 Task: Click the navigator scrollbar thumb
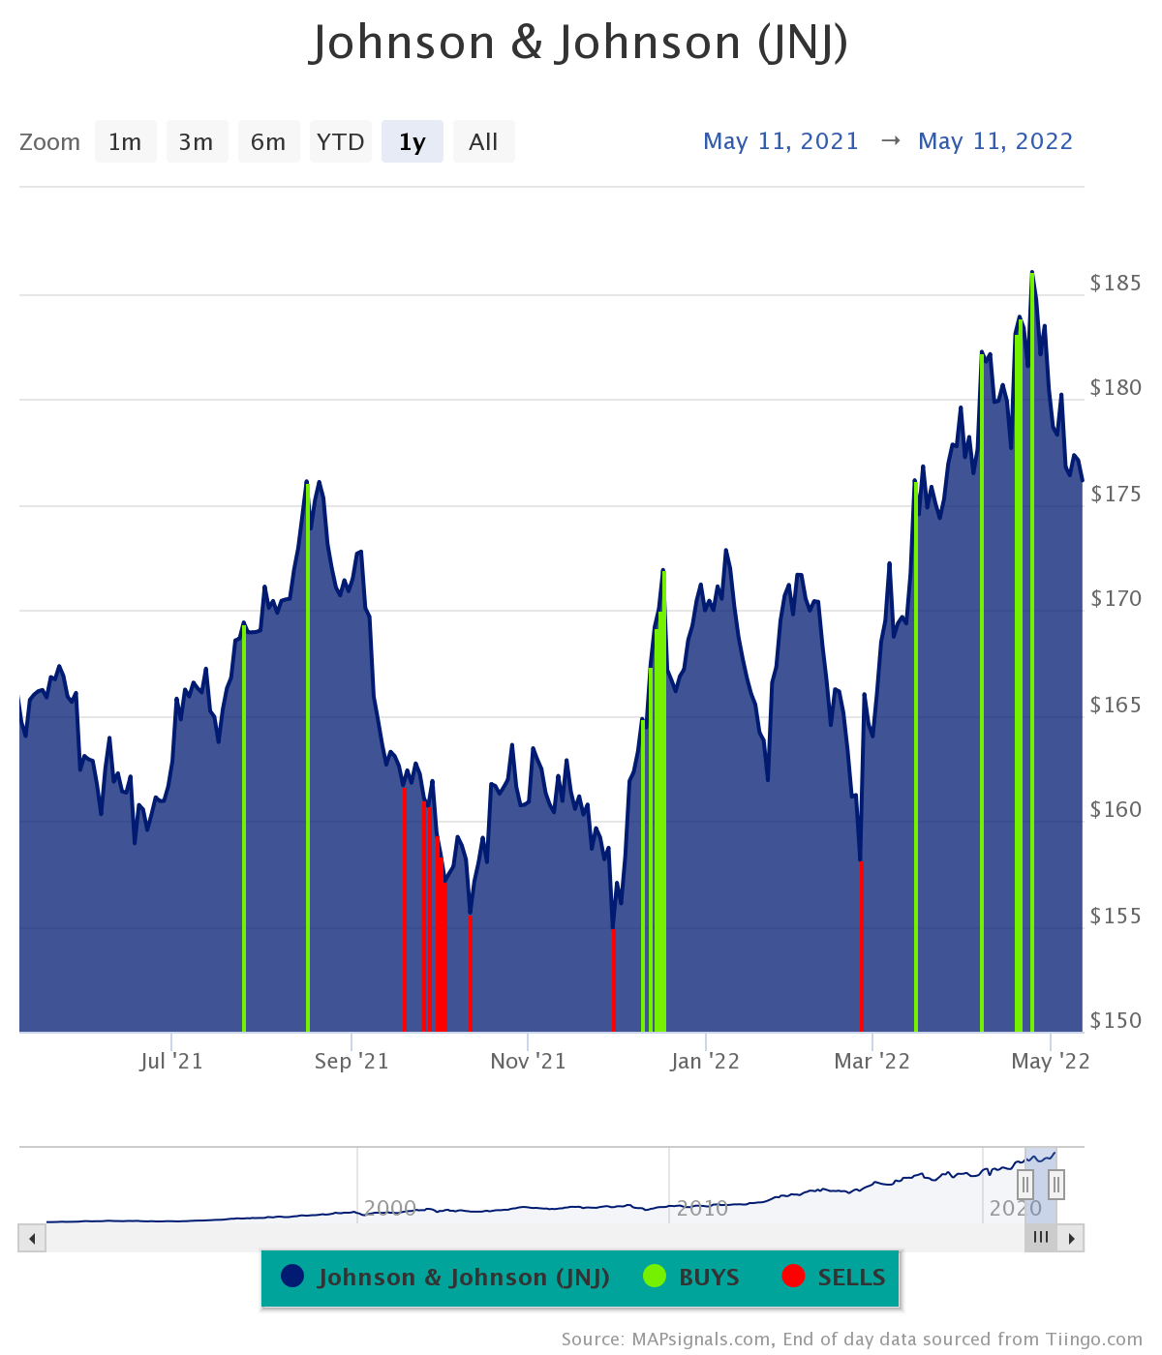coord(1041,1238)
